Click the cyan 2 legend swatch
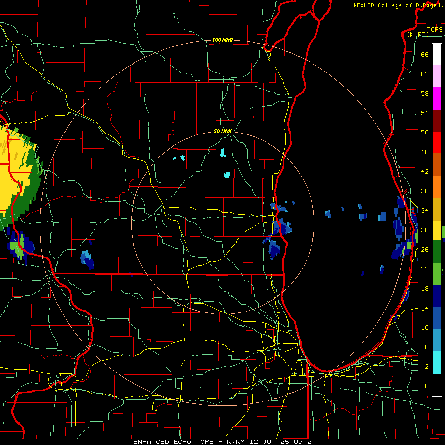Image resolution: width=445 pixels, height=445 pixels. (437, 362)
